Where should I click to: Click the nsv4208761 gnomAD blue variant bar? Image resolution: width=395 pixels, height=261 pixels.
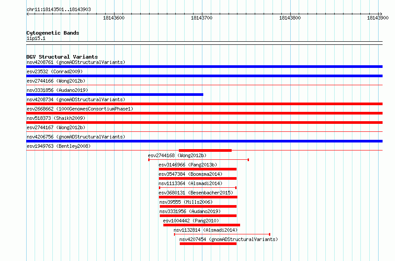[204, 67]
